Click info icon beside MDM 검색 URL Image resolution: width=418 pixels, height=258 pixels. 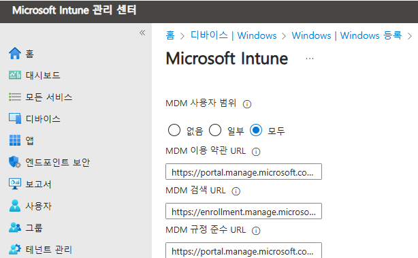pos(236,191)
